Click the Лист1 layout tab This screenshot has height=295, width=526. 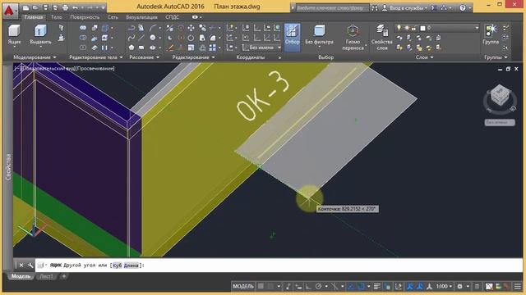coord(46,276)
